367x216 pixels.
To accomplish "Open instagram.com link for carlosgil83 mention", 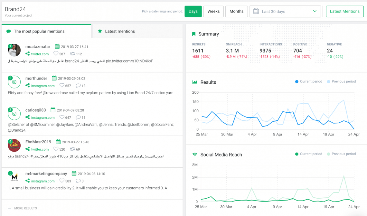I will tap(43, 117).
